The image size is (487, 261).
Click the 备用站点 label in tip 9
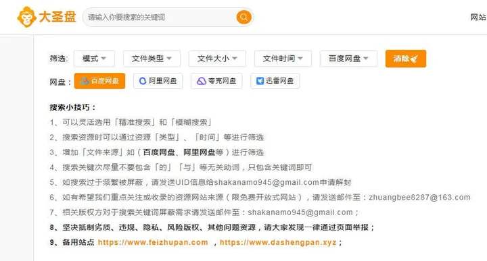point(78,242)
